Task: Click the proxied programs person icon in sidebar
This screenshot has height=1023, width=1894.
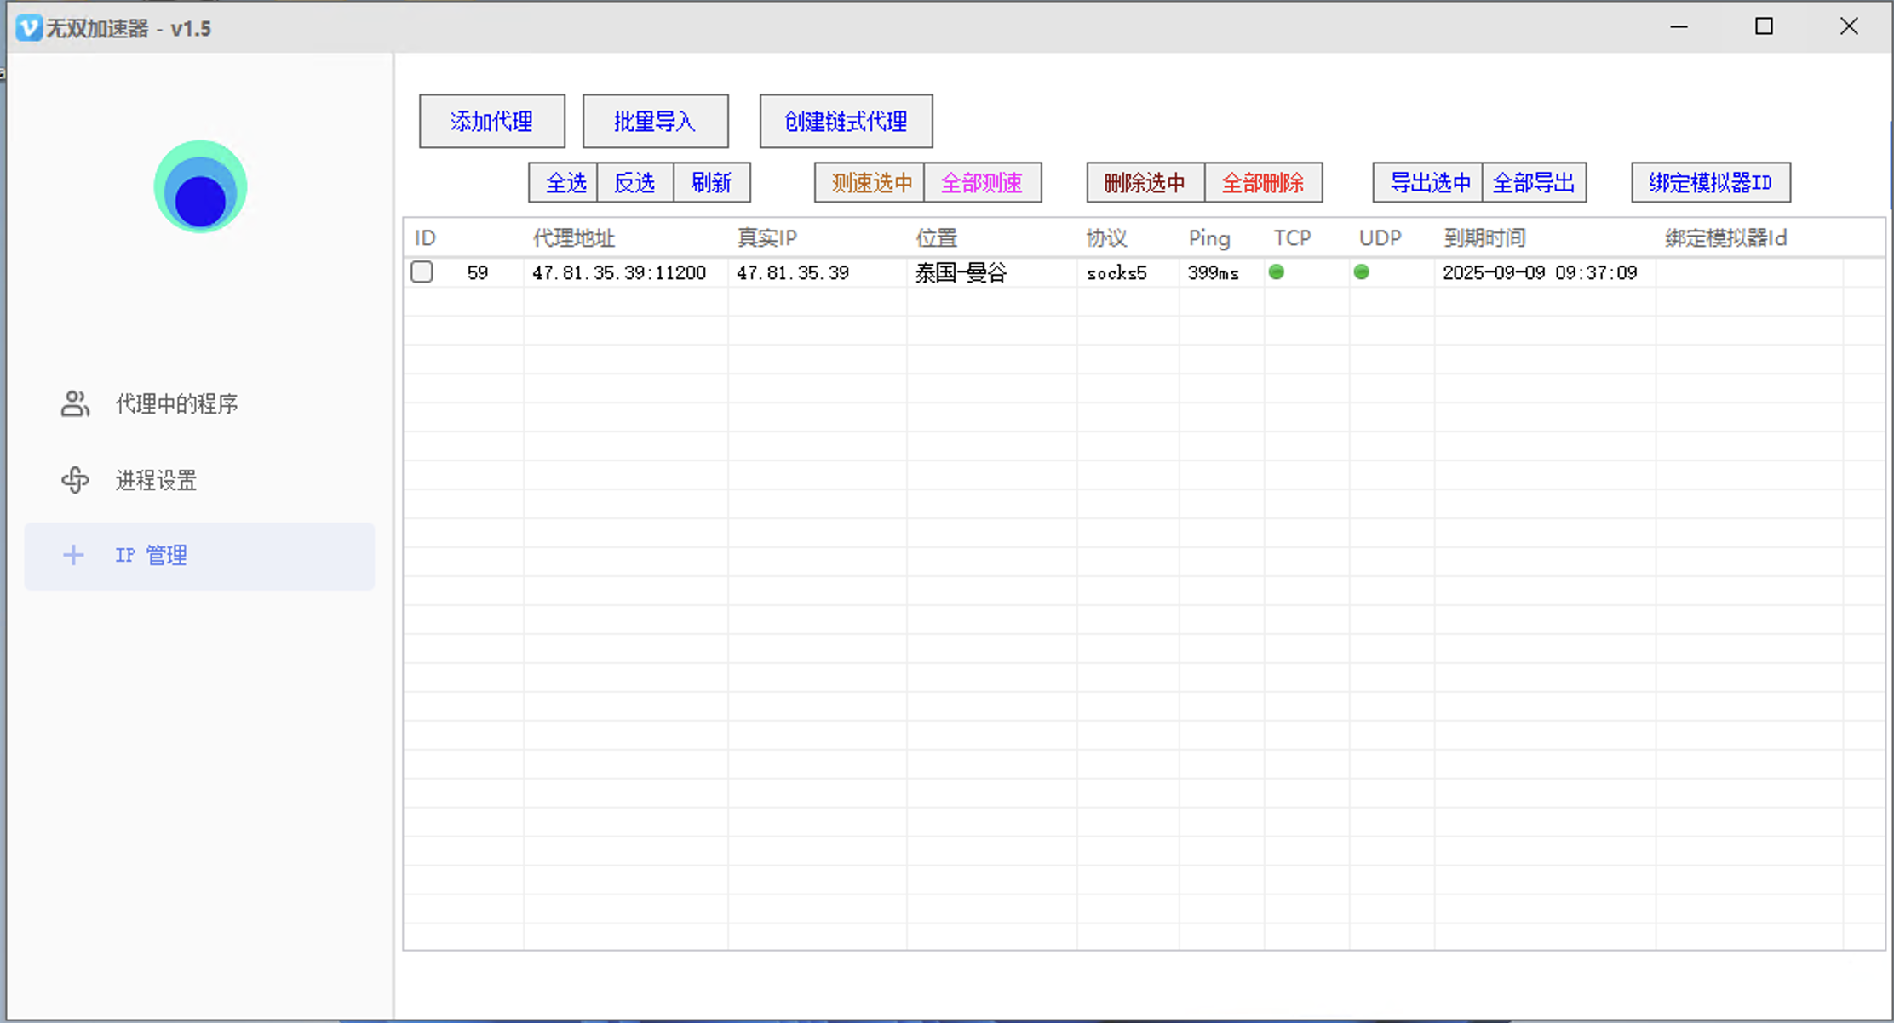Action: coord(74,403)
